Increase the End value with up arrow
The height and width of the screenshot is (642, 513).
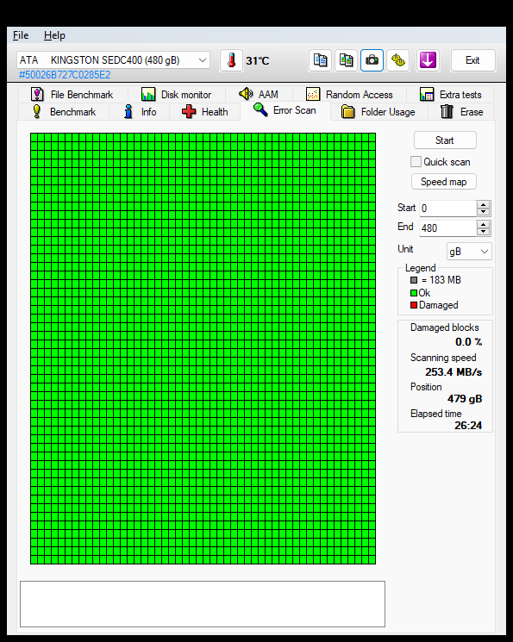coord(484,224)
